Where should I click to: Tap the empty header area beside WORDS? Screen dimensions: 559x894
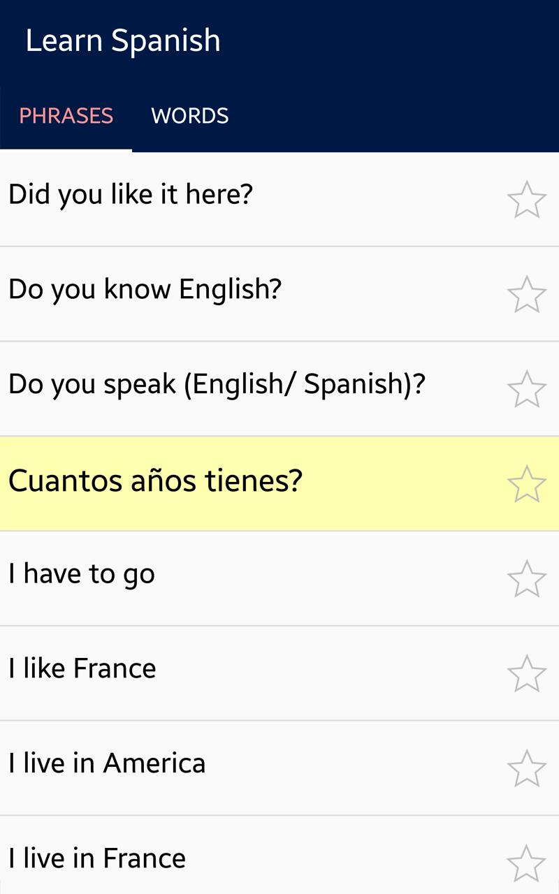[x=403, y=115]
